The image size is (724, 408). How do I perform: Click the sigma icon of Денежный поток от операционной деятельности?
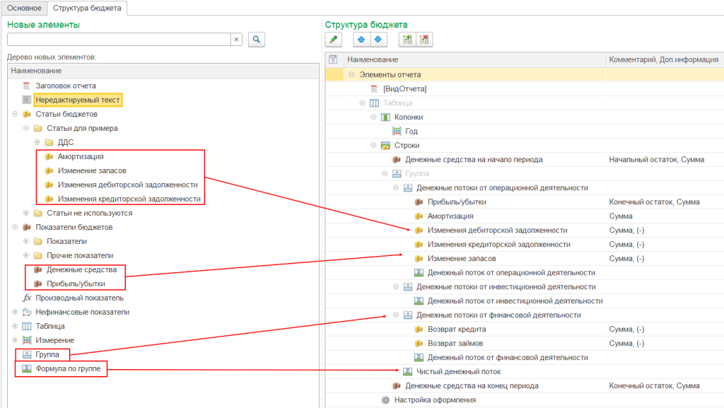coord(419,272)
